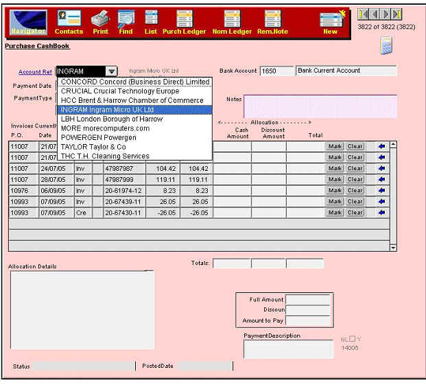Choose TAYLOR Taylor & Co
The image size is (426, 387).
135,147
